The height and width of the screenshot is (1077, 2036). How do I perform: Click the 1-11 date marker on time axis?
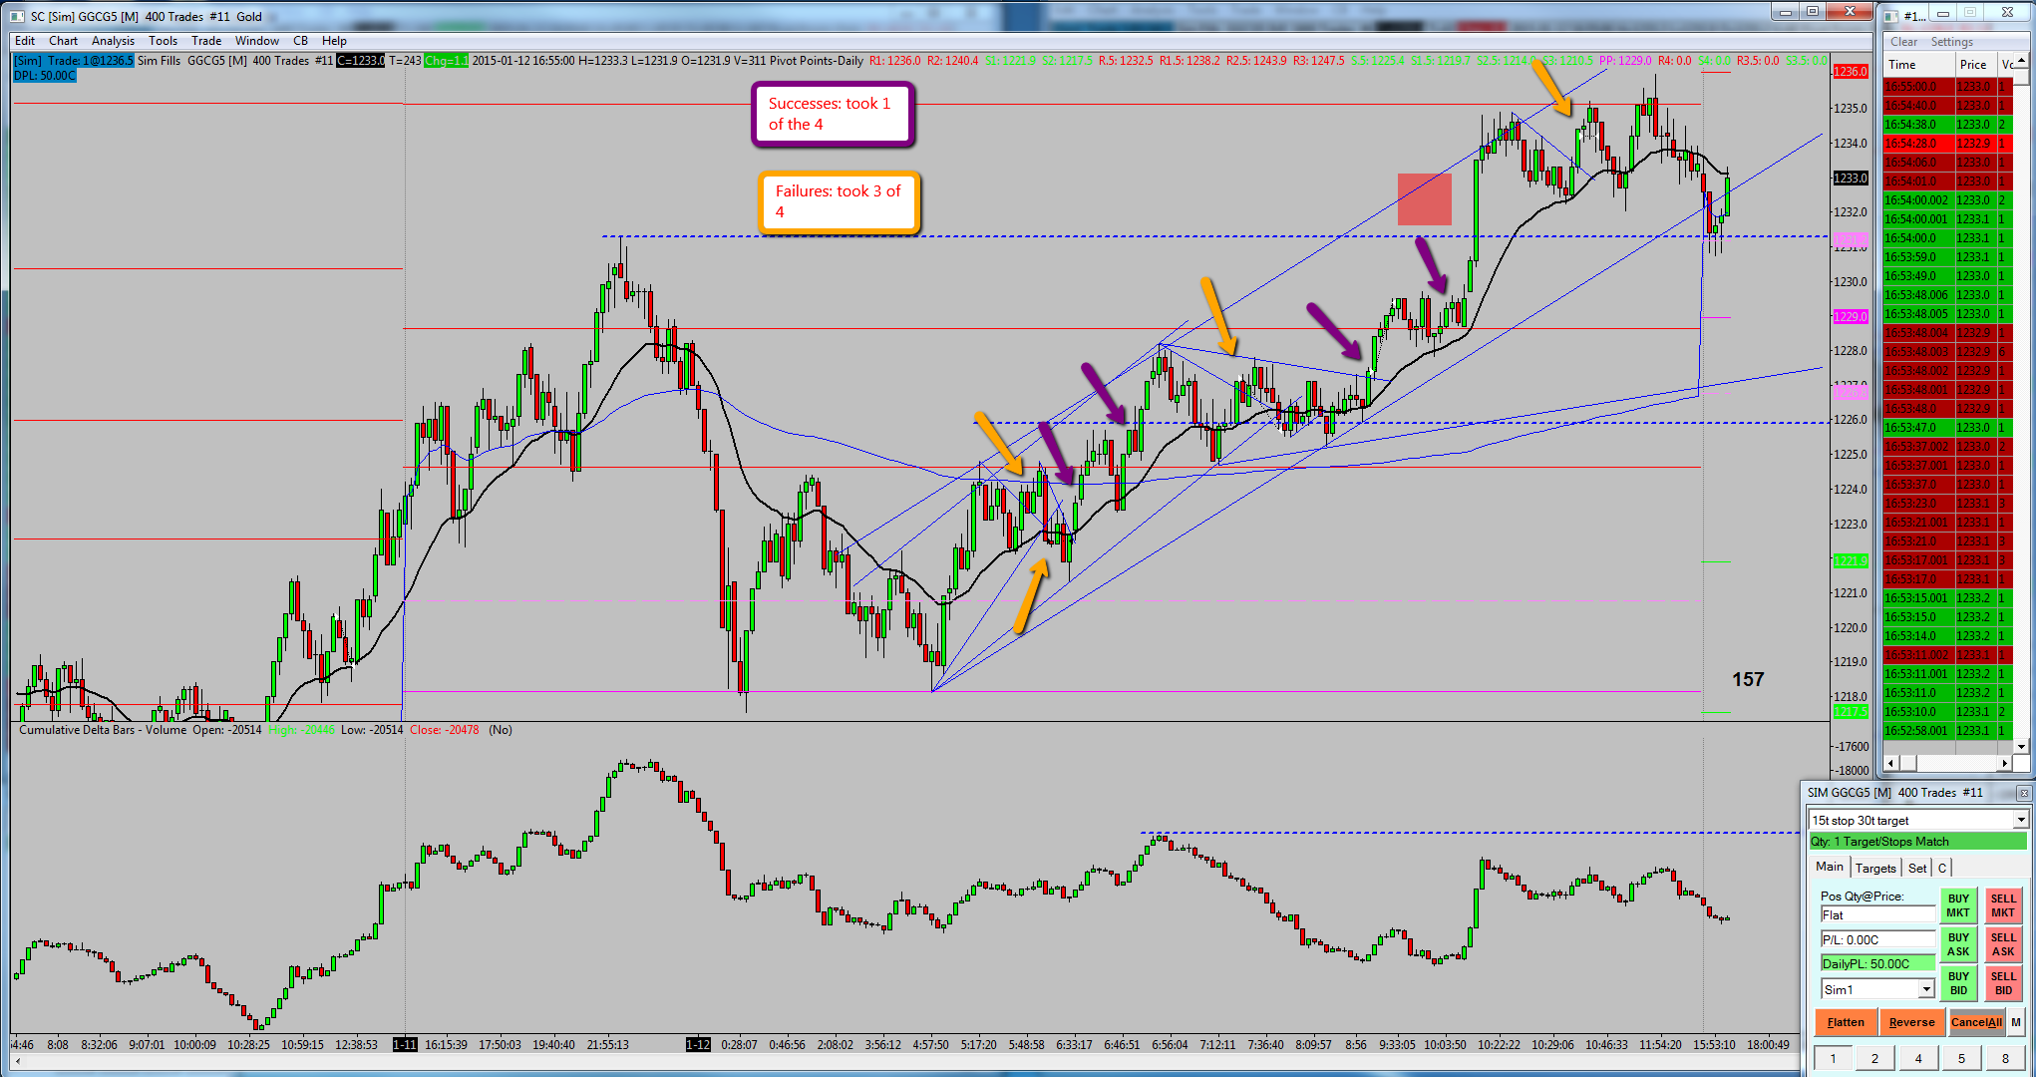405,1044
